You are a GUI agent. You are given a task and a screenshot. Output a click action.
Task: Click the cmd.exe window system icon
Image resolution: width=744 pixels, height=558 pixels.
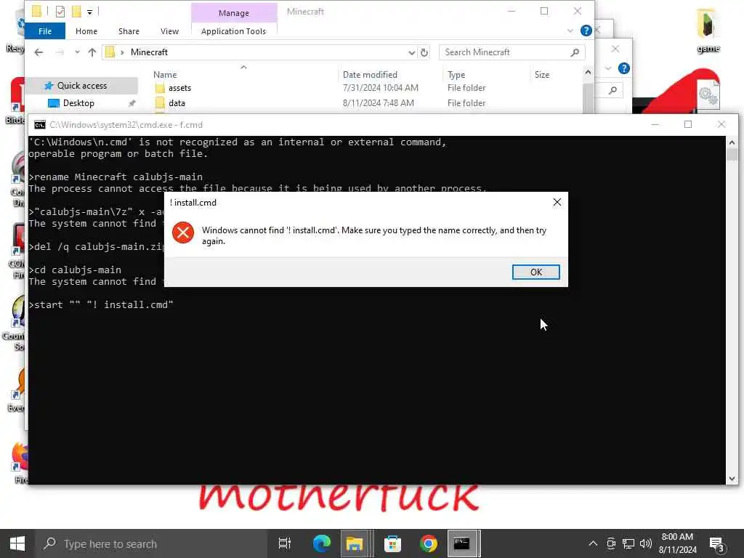click(40, 125)
